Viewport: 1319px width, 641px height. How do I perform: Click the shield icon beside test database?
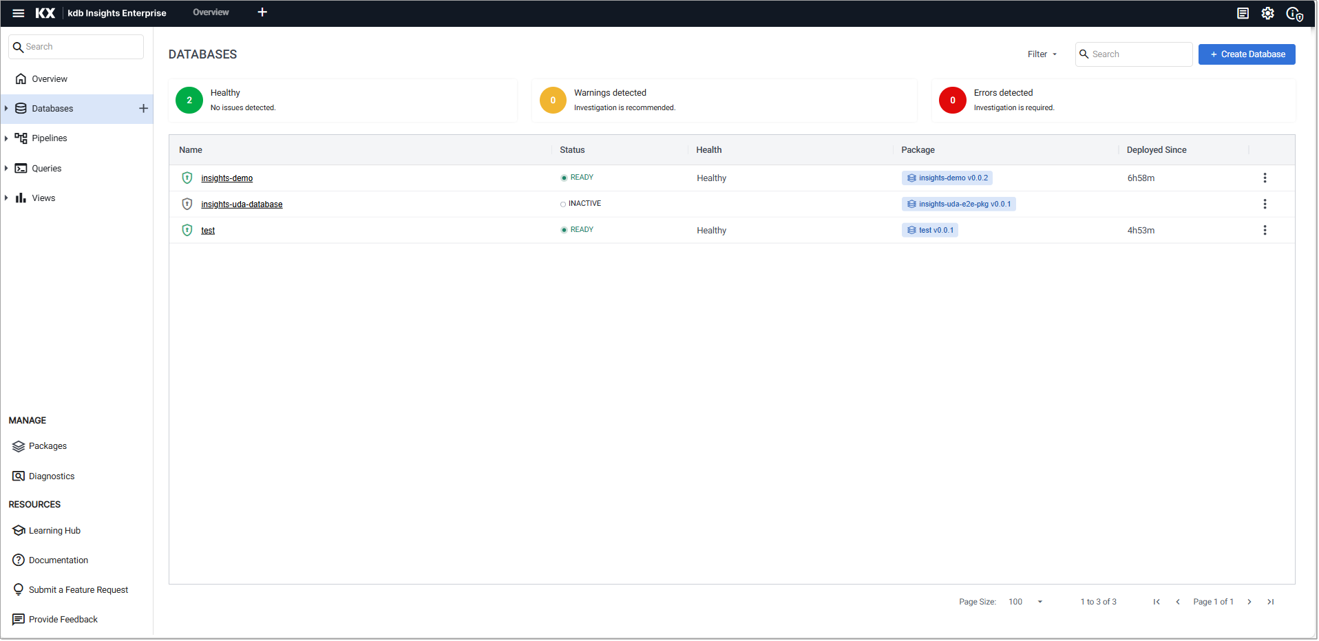[187, 231]
